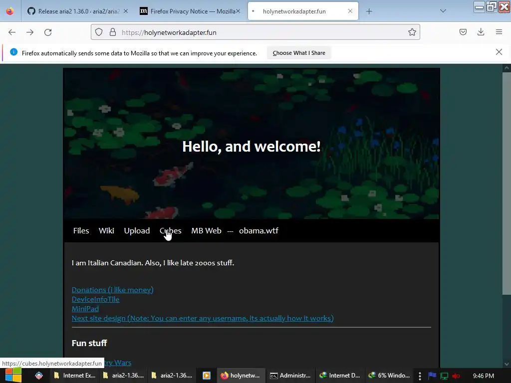Open first aria2-1.36 folder taskbar item
The width and height of the screenshot is (511, 383).
[123, 376]
